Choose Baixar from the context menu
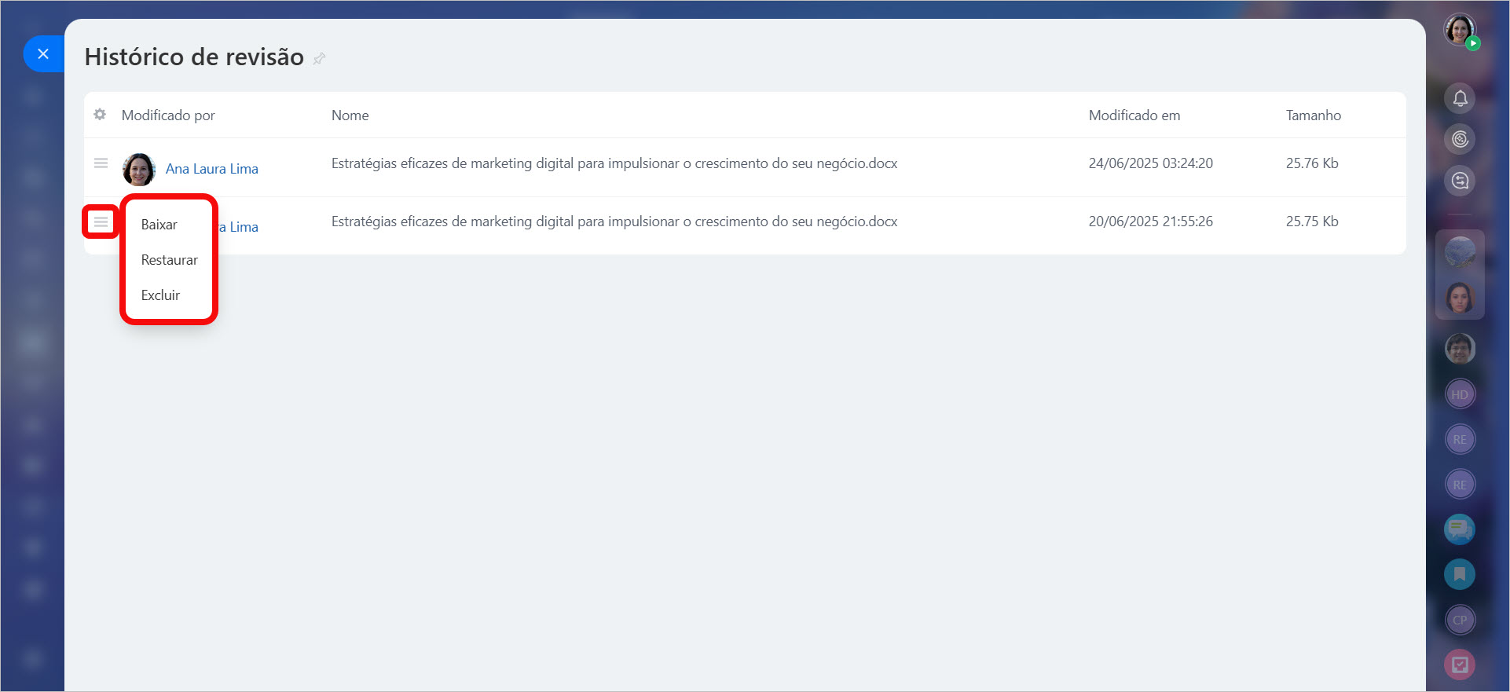1510x692 pixels. pos(159,225)
